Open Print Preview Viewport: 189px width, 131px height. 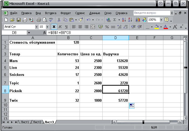45,20
